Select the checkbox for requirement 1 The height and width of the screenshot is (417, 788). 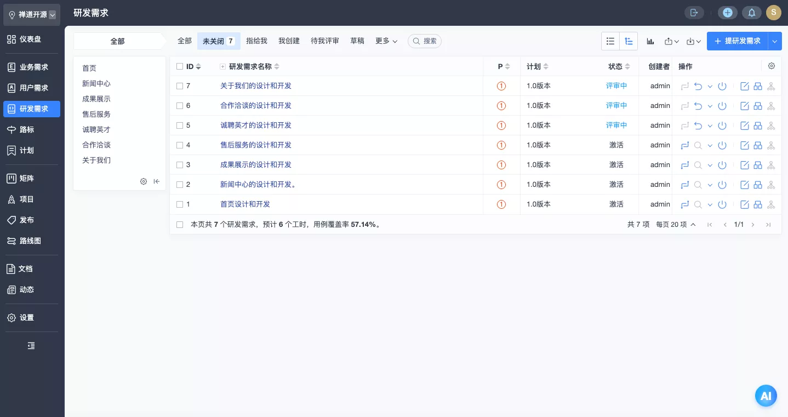pos(180,204)
